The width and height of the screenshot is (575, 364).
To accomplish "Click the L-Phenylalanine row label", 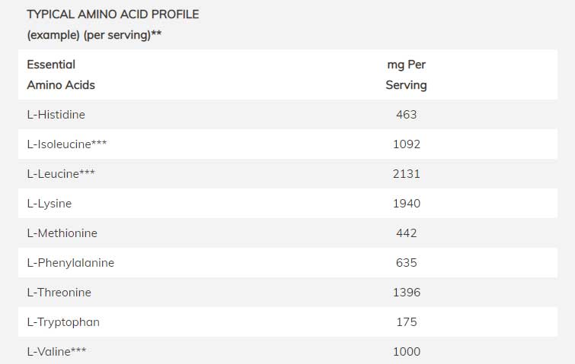I will pyautogui.click(x=70, y=263).
